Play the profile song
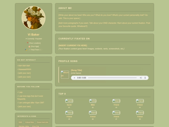 point(74,78)
